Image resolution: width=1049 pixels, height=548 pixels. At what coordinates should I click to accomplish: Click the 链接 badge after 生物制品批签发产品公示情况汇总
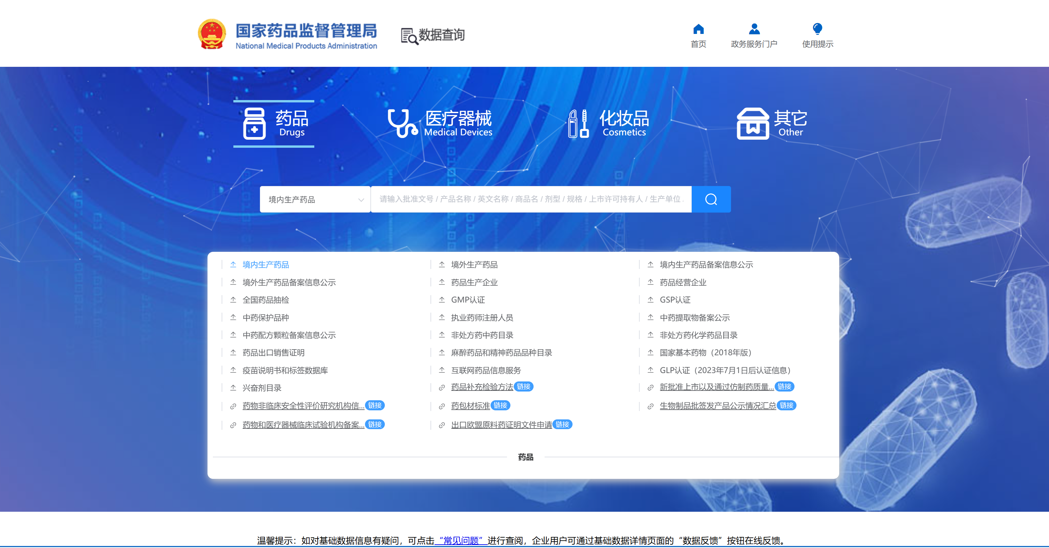[x=786, y=406]
